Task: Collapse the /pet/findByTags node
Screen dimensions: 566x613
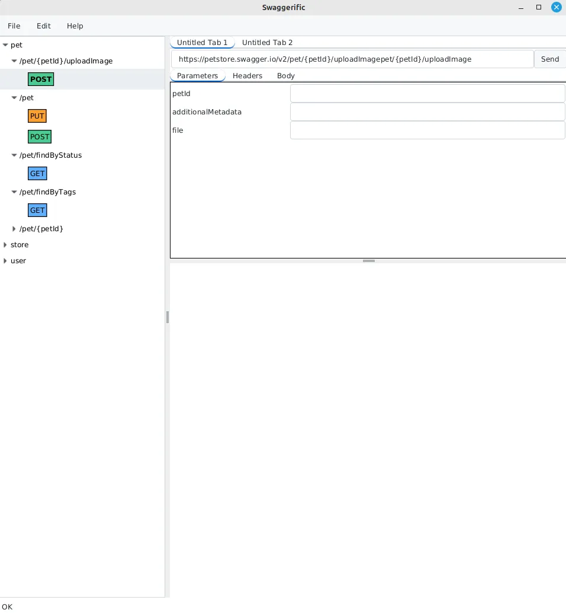Action: pos(14,191)
